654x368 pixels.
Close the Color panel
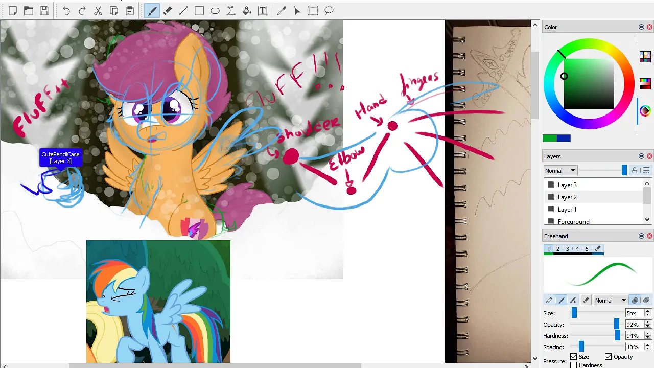coord(649,27)
